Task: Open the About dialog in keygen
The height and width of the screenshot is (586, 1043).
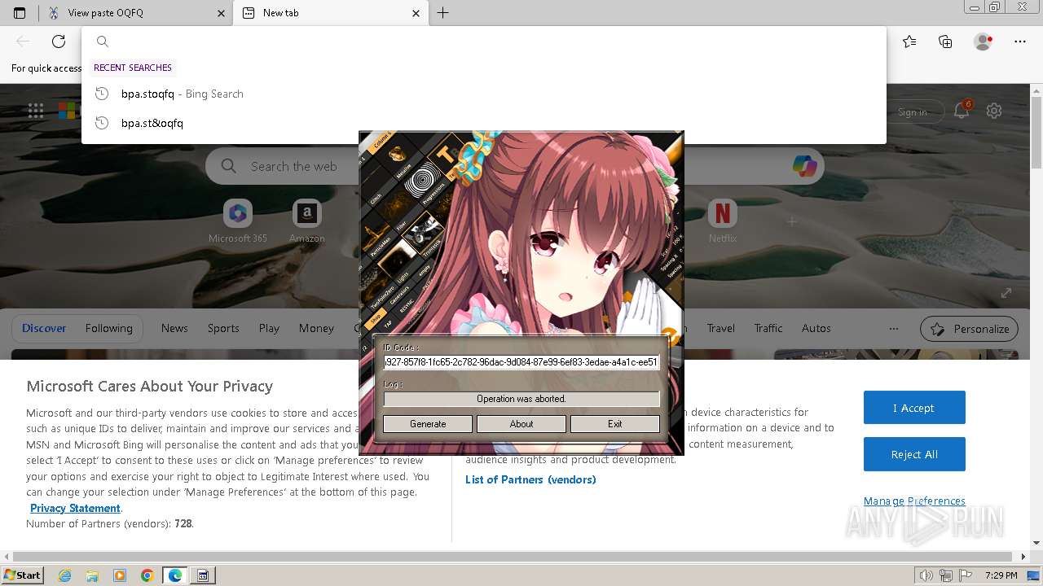Action: point(521,424)
